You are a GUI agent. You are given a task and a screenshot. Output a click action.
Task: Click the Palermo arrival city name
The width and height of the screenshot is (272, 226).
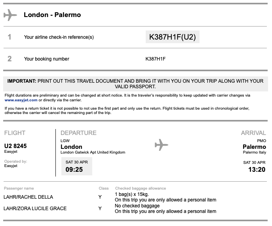254,147
